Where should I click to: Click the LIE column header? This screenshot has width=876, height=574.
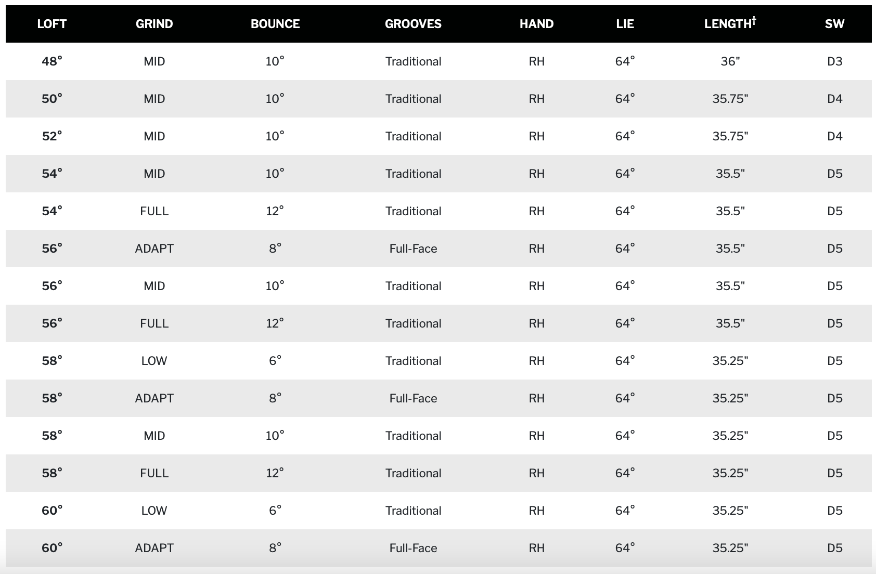[x=625, y=24]
